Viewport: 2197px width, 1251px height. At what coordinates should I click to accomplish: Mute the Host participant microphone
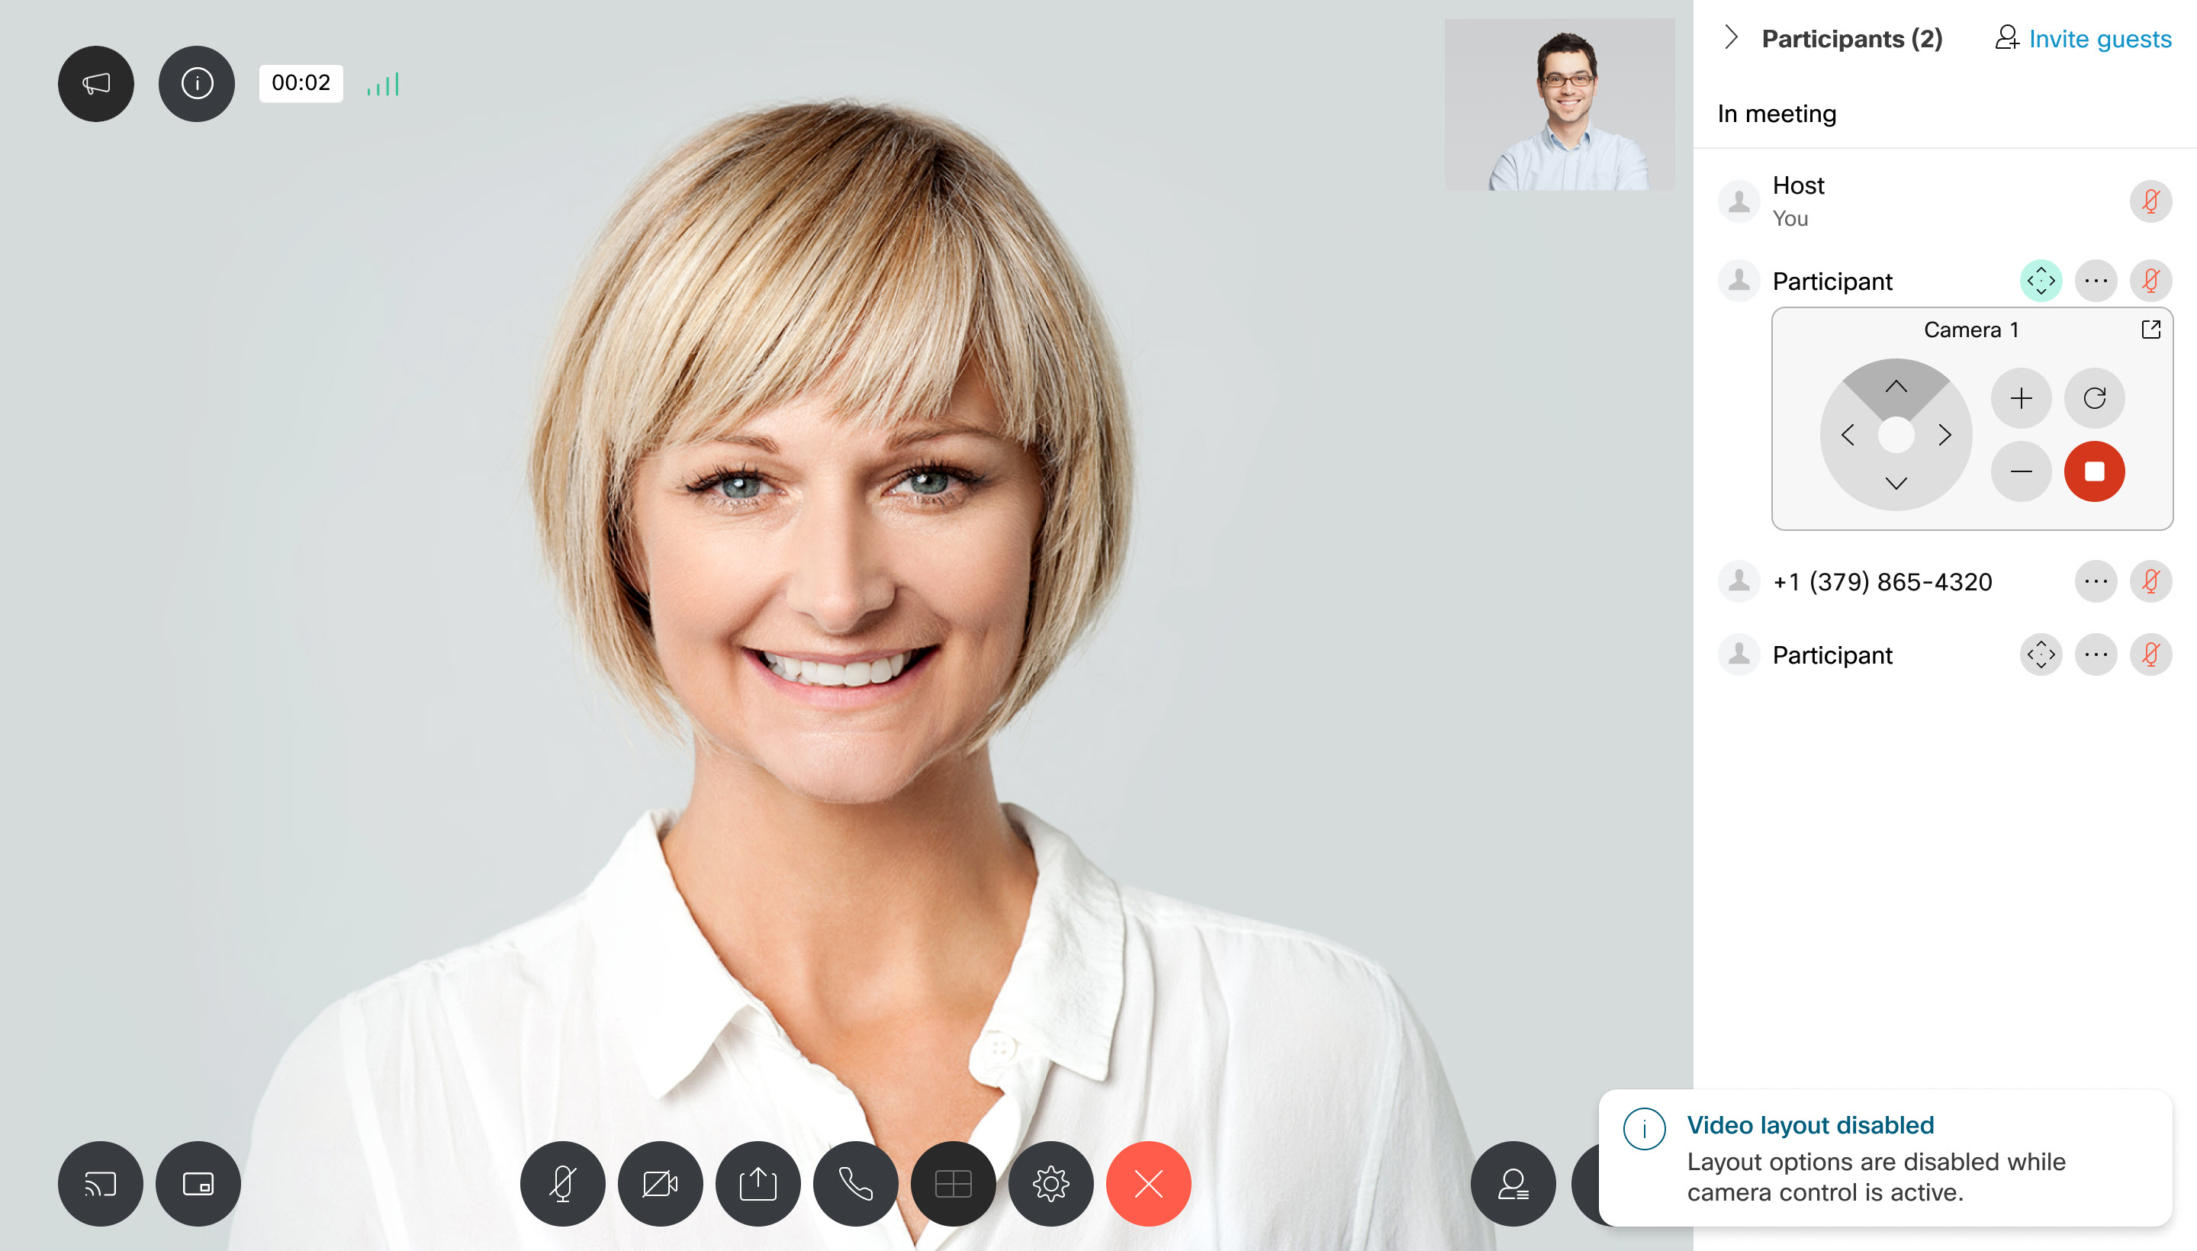tap(2152, 201)
